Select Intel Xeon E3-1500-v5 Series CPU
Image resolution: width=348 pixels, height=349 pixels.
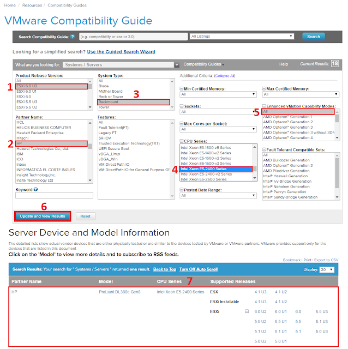[216, 148]
